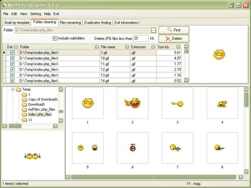Select thumbnail 3 smiley
Screen dimensions: 251x188
tap(178, 103)
